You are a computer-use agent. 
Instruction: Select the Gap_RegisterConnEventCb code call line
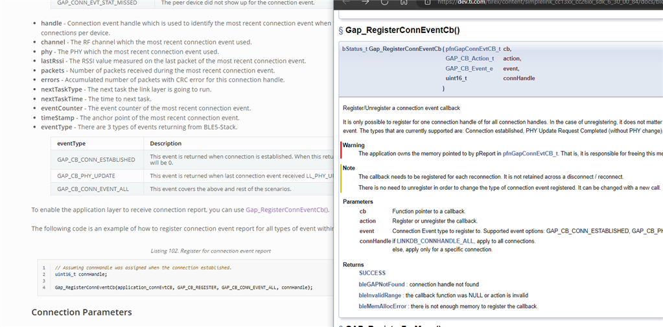point(184,288)
